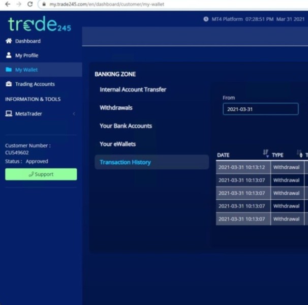The height and width of the screenshot is (305, 308).
Task: Open Dashboard in sidebar
Action: pos(28,41)
